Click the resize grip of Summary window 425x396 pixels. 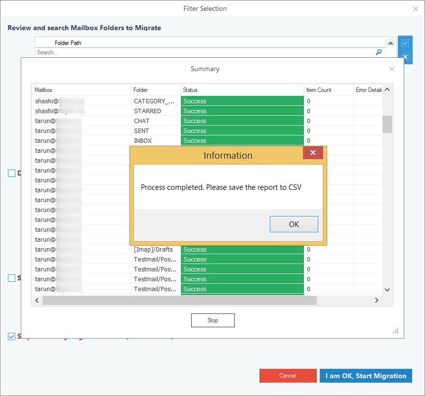396,331
